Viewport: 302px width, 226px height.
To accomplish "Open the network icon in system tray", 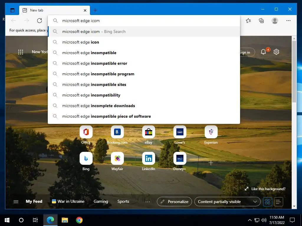I will click(257, 220).
